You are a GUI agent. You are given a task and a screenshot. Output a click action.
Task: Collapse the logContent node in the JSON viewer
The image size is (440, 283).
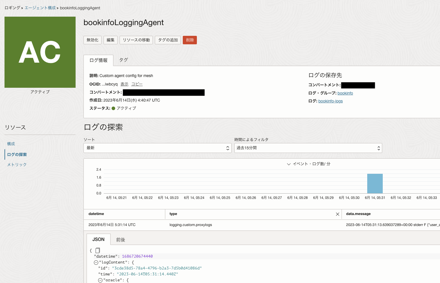tap(96, 262)
